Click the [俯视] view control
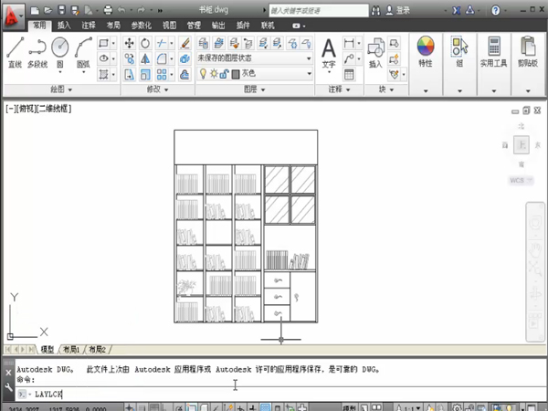Screen dimensions: 548x411 (x=26, y=109)
